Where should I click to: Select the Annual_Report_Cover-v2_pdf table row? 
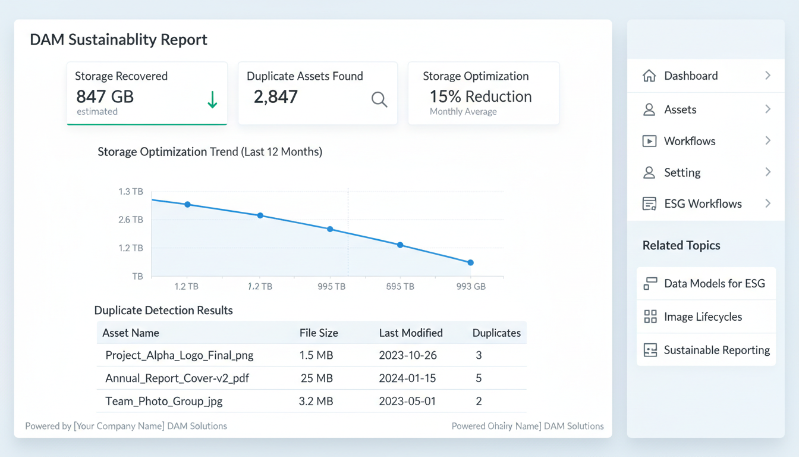tap(310, 378)
